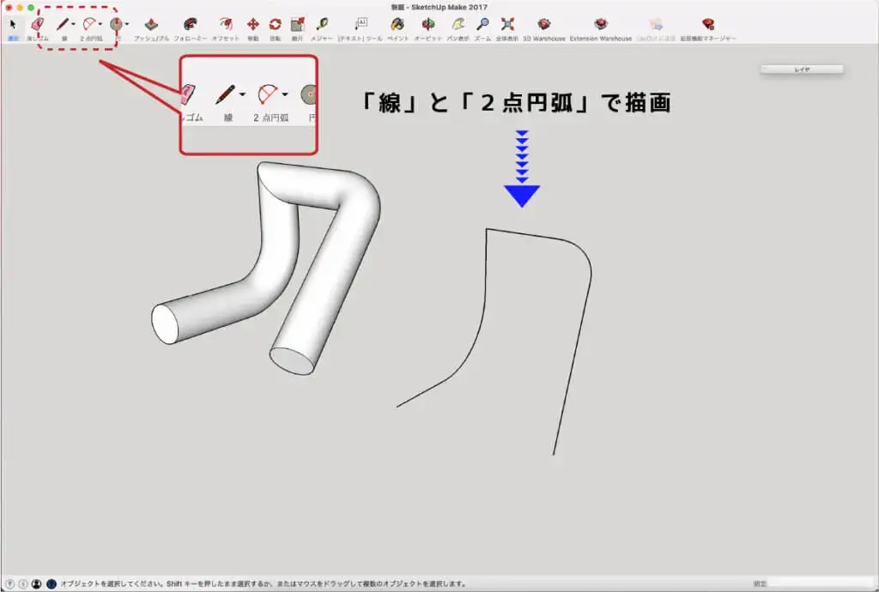This screenshot has width=879, height=592.
Task: Choose the 2-point arc tool
Action: pyautogui.click(x=89, y=25)
